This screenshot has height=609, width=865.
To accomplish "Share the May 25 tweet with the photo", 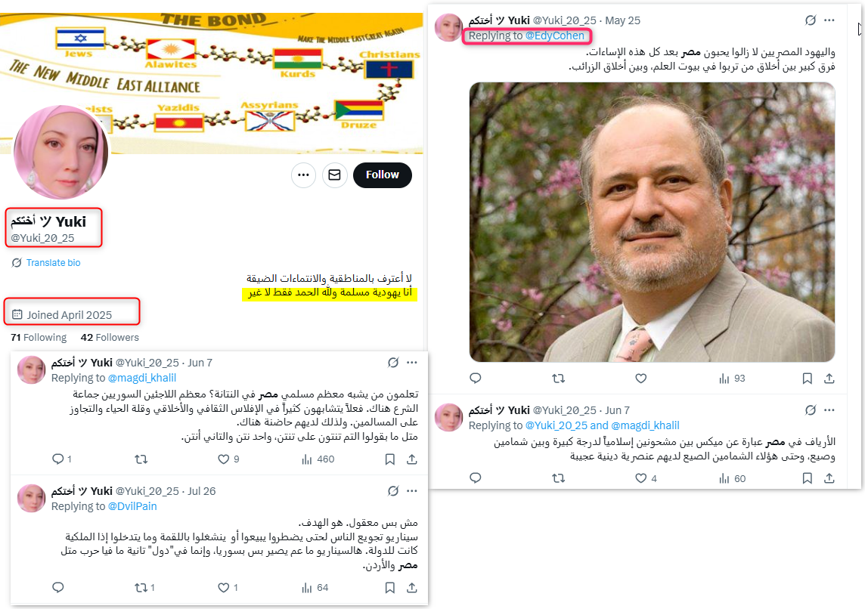I will (829, 379).
